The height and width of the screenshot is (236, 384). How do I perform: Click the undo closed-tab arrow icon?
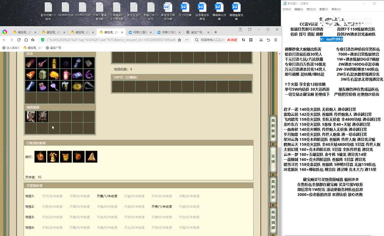point(268,40)
